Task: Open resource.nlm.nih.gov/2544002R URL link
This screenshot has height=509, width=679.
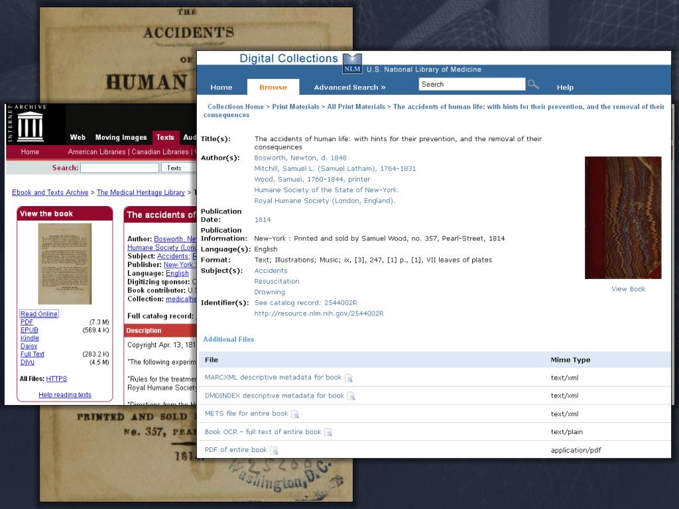Action: 319,313
